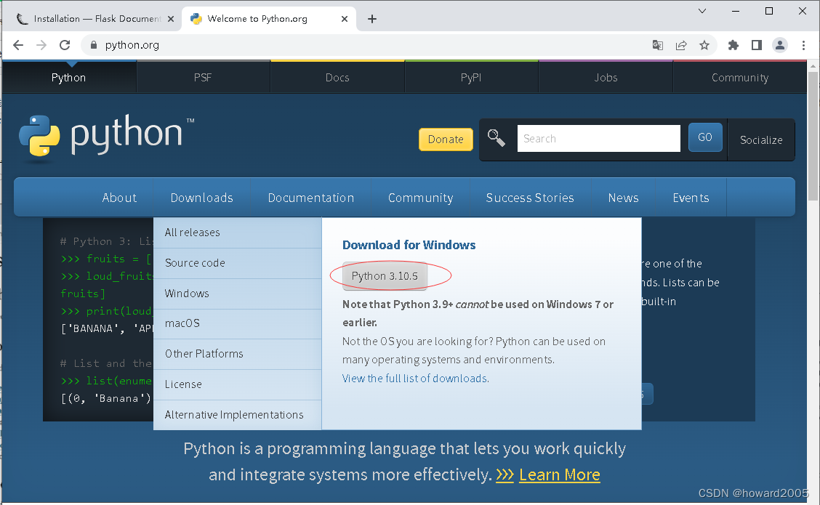This screenshot has height=505, width=820.
Task: Click the Python top navigation tab
Action: pos(68,77)
